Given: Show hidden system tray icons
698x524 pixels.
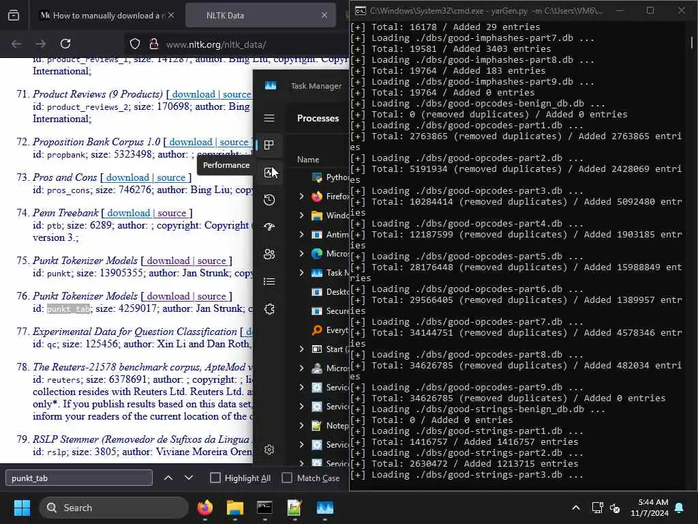Looking at the screenshot, I should [575, 508].
